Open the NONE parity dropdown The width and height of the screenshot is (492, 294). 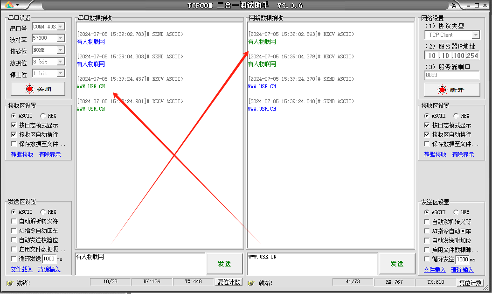point(61,50)
